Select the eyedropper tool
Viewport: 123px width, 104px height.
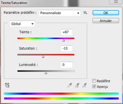70,85
